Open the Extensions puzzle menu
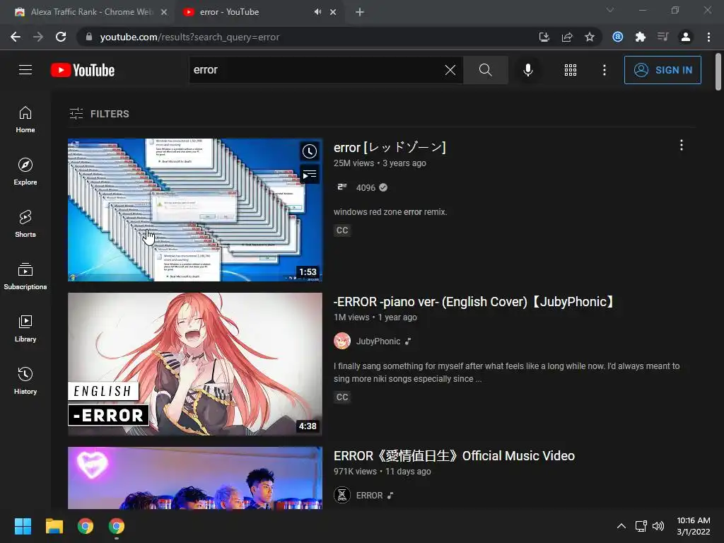Image resolution: width=724 pixels, height=543 pixels. [x=640, y=37]
